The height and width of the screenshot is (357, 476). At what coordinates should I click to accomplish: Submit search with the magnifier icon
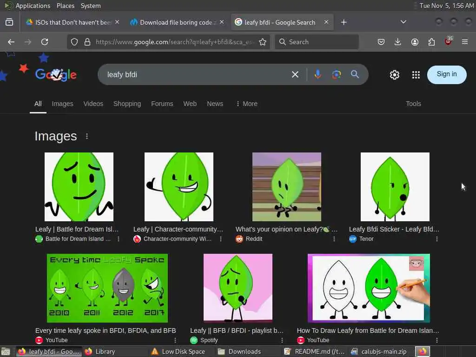[x=355, y=74]
